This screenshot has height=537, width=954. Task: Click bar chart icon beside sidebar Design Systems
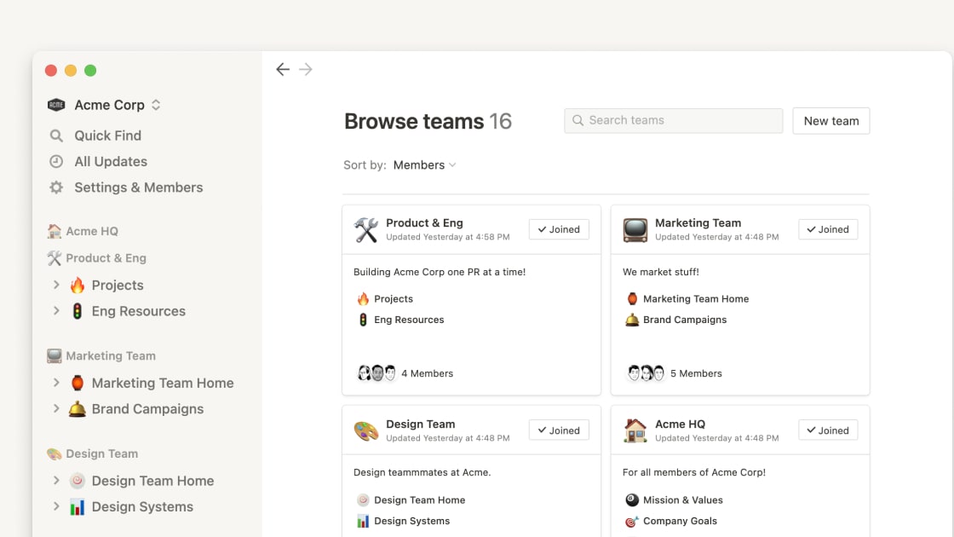(x=78, y=506)
